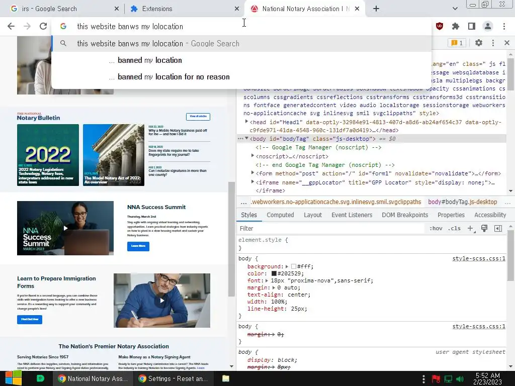Toggle the browser side panel icon
515x386 pixels.
(x=472, y=26)
